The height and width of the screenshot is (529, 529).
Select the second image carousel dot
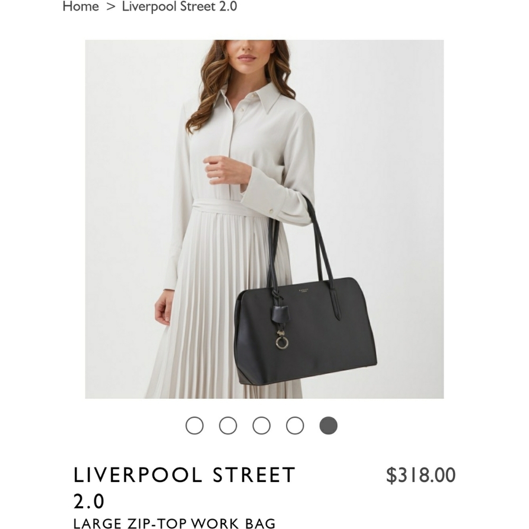(x=227, y=425)
